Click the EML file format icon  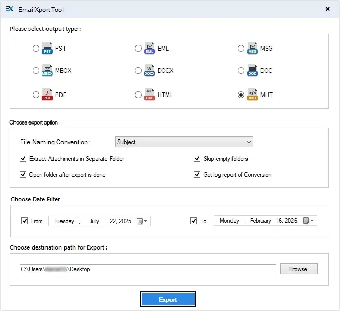tap(149, 49)
